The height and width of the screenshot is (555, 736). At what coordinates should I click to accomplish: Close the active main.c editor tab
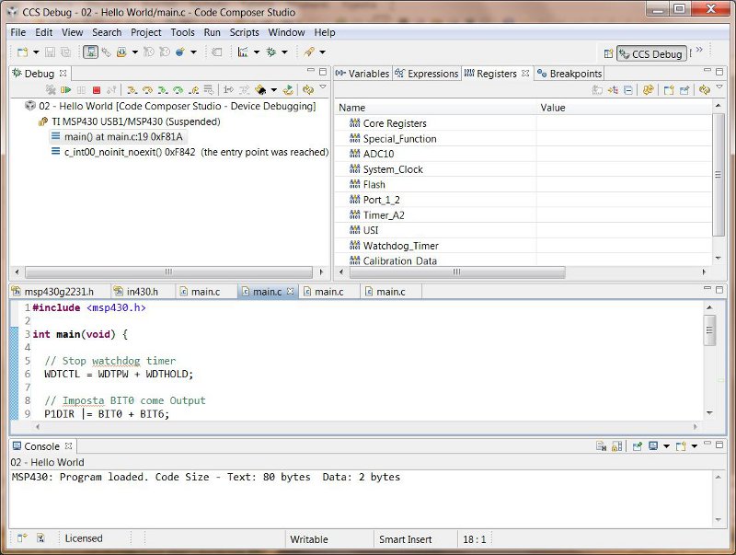pos(290,291)
